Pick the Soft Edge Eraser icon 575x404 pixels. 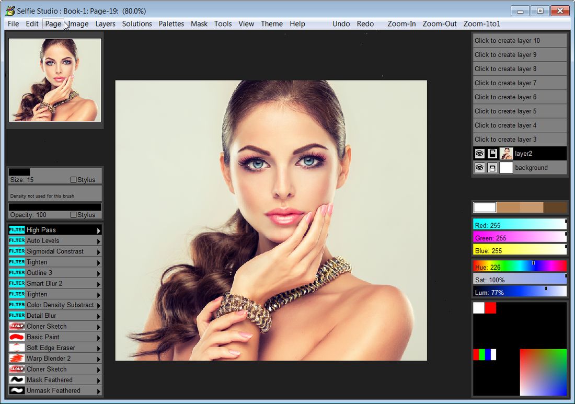click(17, 348)
